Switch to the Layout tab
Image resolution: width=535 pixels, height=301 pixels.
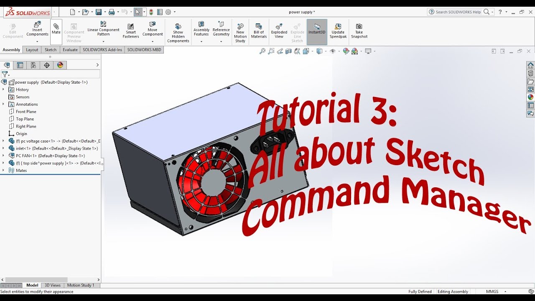click(x=32, y=50)
